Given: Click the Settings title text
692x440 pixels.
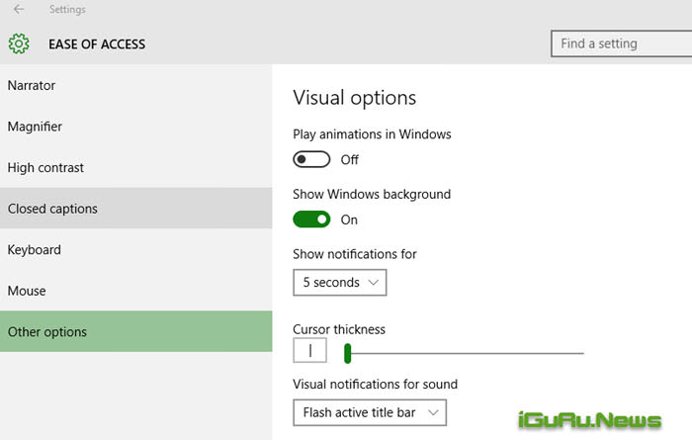Looking at the screenshot, I should [67, 10].
